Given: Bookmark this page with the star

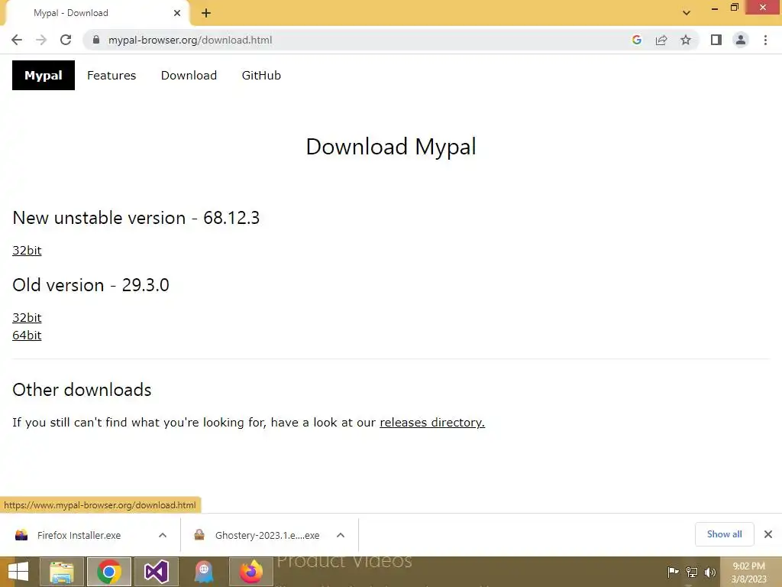Looking at the screenshot, I should click(x=686, y=40).
